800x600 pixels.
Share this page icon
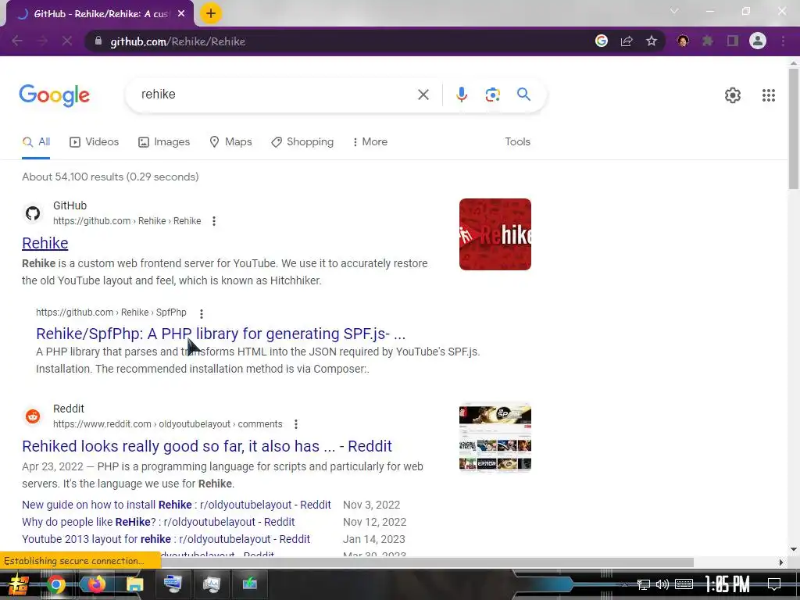click(627, 41)
